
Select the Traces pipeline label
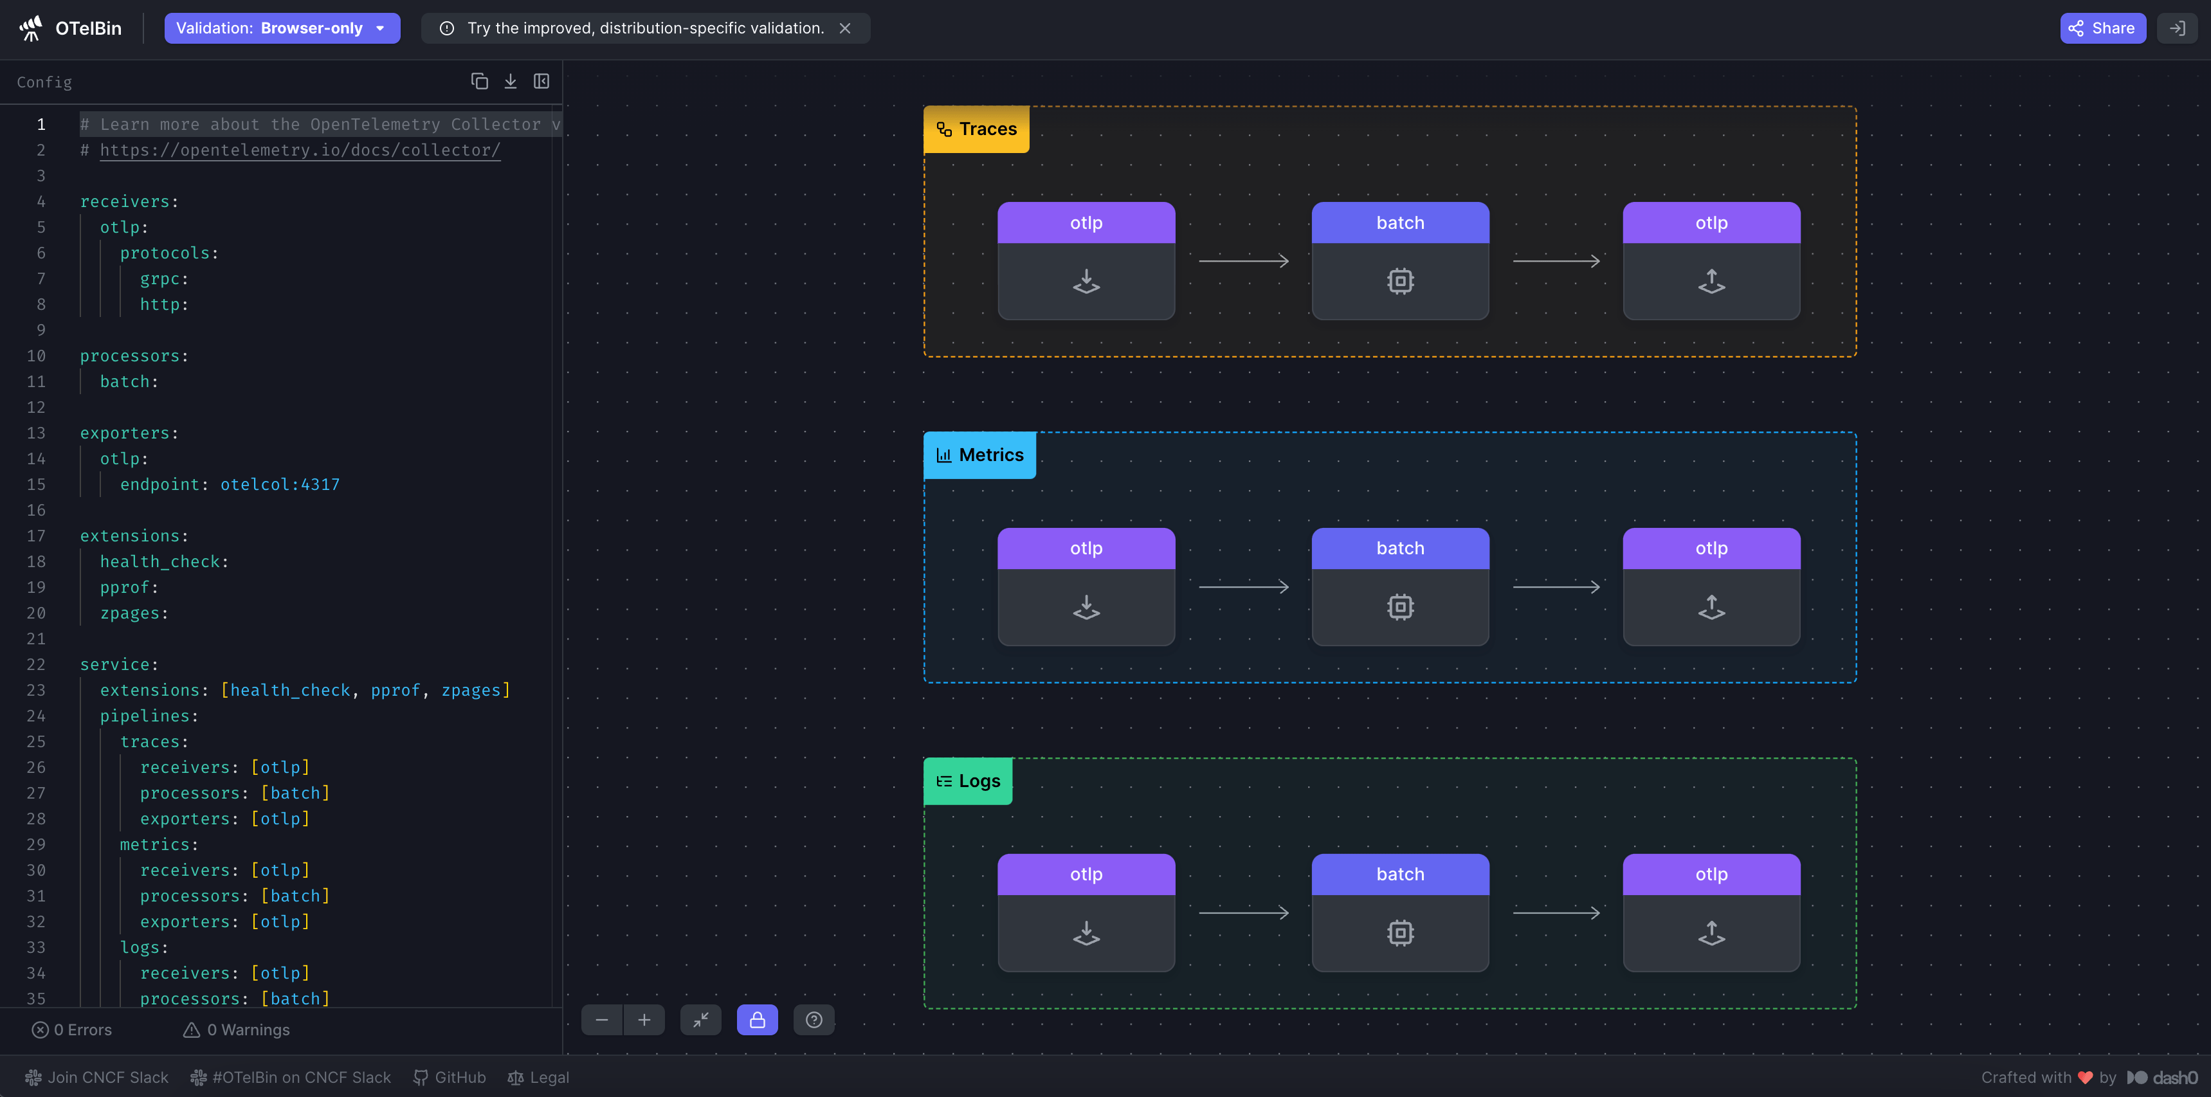tap(976, 130)
